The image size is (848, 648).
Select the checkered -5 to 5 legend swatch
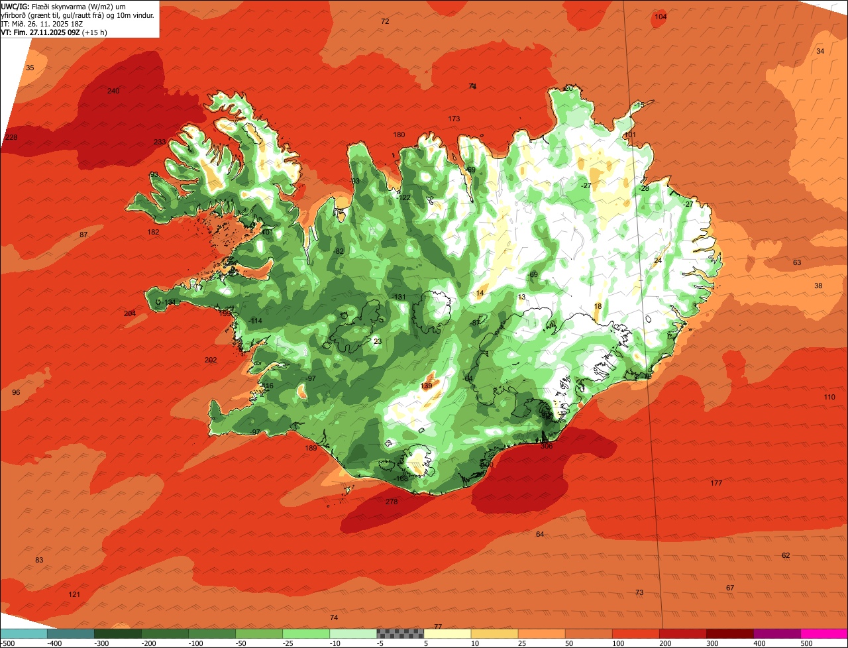pyautogui.click(x=400, y=633)
